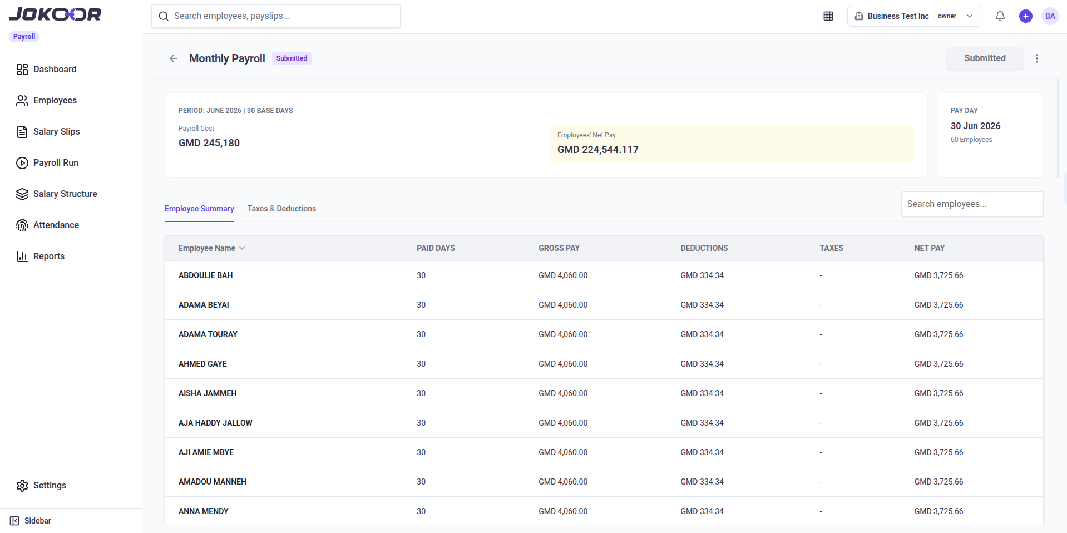This screenshot has width=1067, height=533.
Task: Open ABDOULIE BAH employee row
Action: click(604, 275)
